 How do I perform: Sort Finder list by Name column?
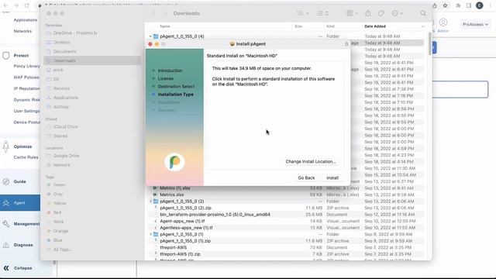[x=165, y=26]
